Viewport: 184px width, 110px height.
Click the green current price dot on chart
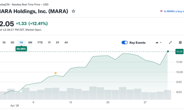click(x=168, y=51)
